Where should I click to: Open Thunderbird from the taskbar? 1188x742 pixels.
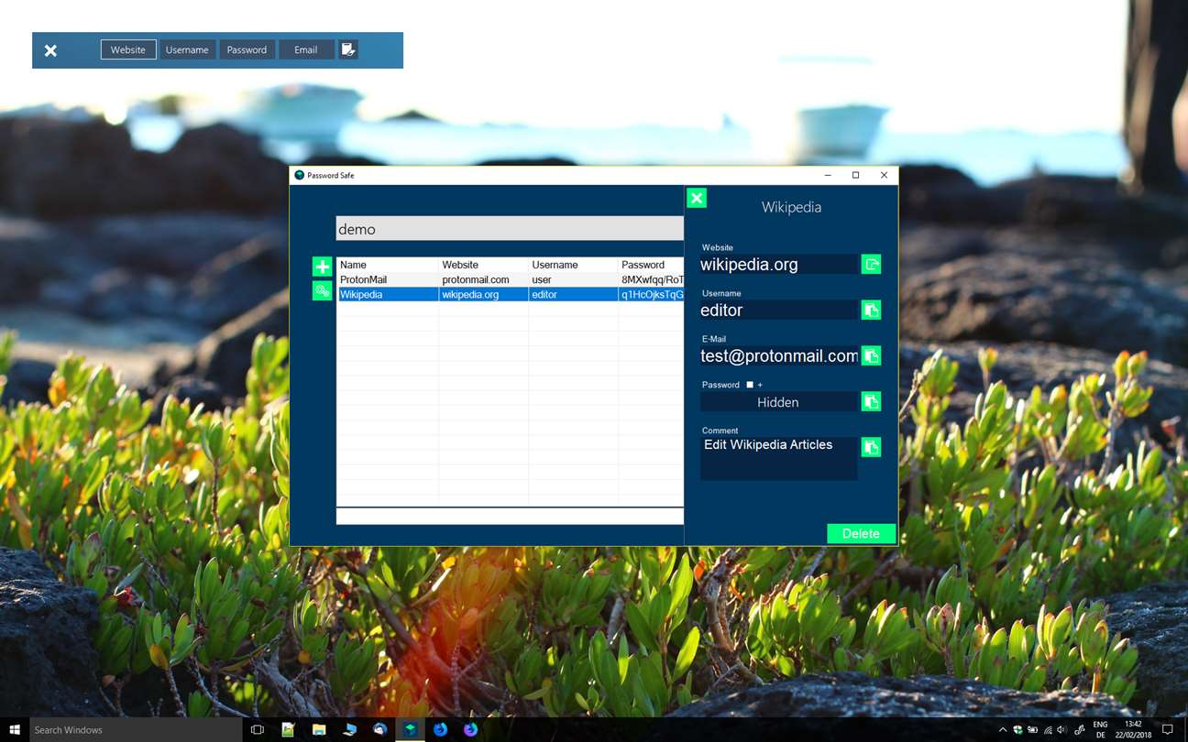pyautogui.click(x=379, y=729)
